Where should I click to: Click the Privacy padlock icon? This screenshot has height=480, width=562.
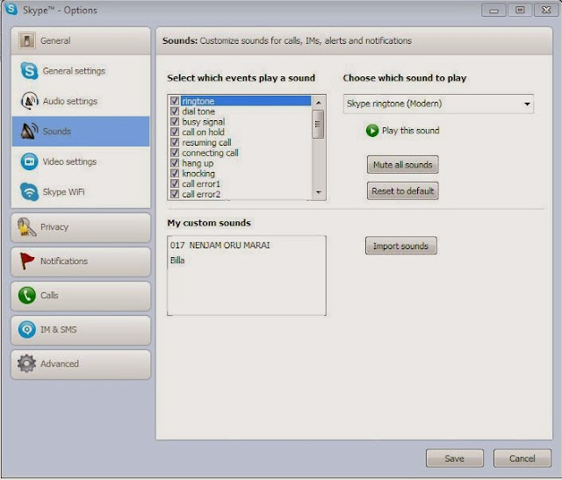[x=26, y=227]
